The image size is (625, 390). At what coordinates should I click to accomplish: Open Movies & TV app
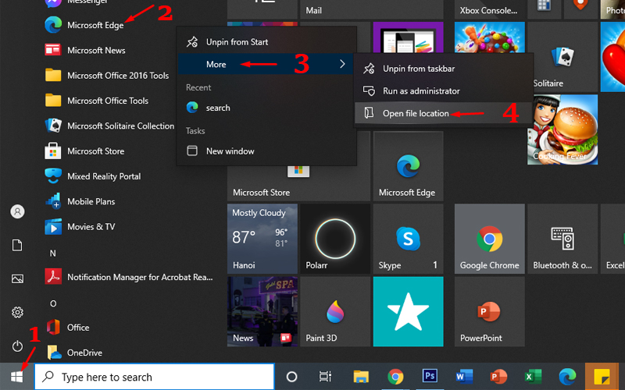[x=80, y=227]
